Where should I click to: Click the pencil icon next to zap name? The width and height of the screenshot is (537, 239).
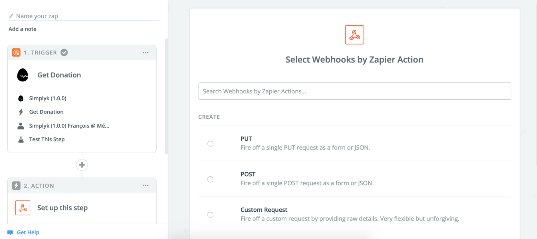pyautogui.click(x=11, y=16)
